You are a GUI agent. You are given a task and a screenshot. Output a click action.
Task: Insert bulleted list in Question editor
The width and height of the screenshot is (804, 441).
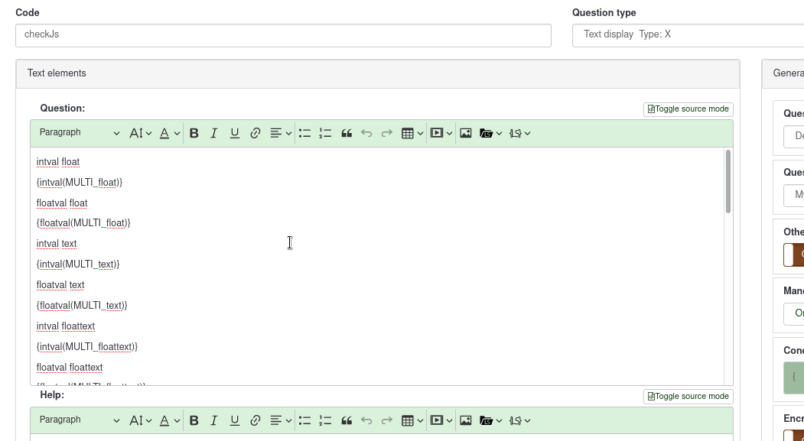[304, 133]
